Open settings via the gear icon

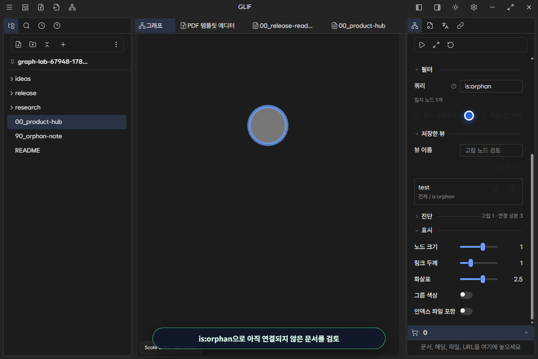click(x=474, y=7)
